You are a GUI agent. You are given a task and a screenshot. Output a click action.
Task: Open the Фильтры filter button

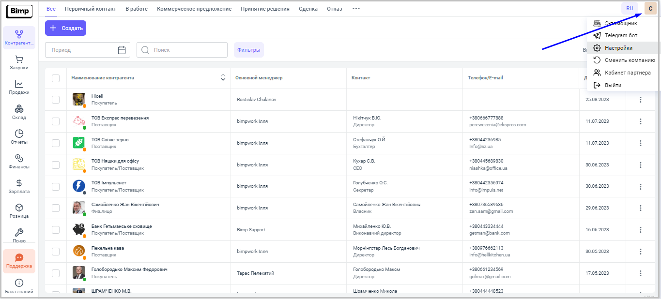248,50
